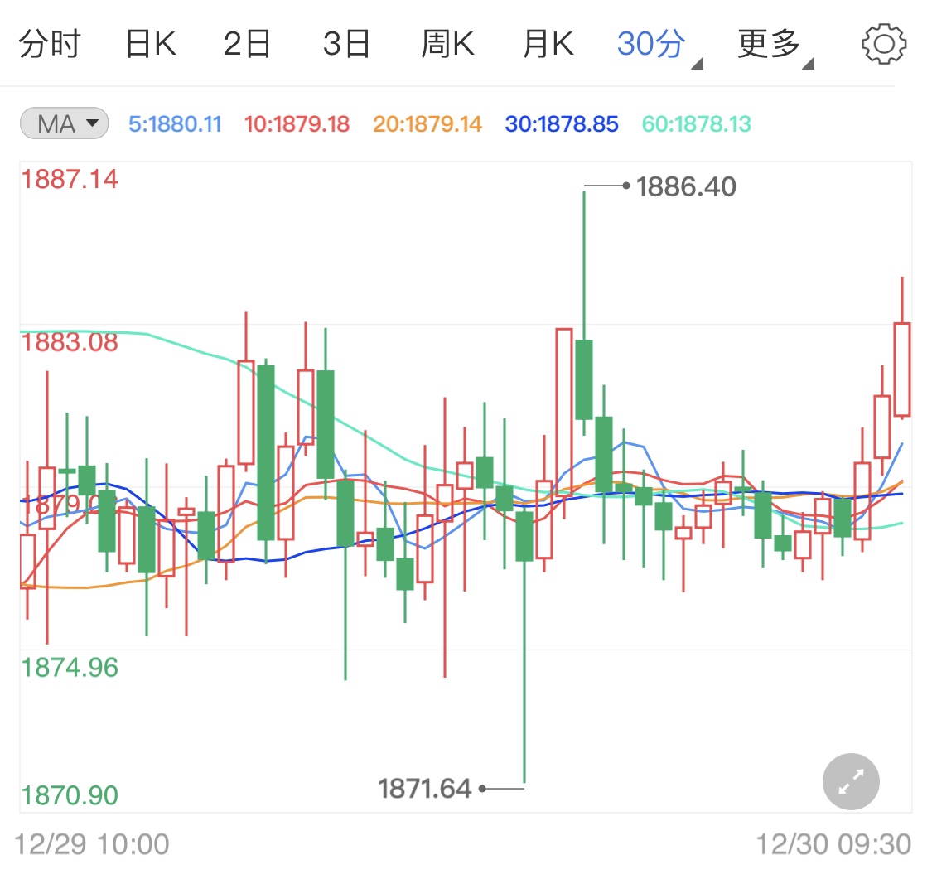Switch to the 分时 tab
The height and width of the screenshot is (879, 932).
50,44
